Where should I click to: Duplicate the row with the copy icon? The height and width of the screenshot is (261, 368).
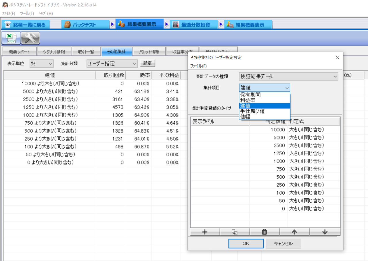[x=235, y=232]
